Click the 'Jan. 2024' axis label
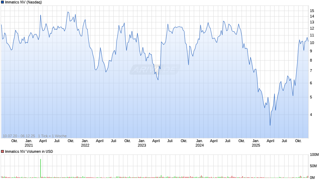The width and height of the screenshot is (323, 181). click(x=199, y=143)
